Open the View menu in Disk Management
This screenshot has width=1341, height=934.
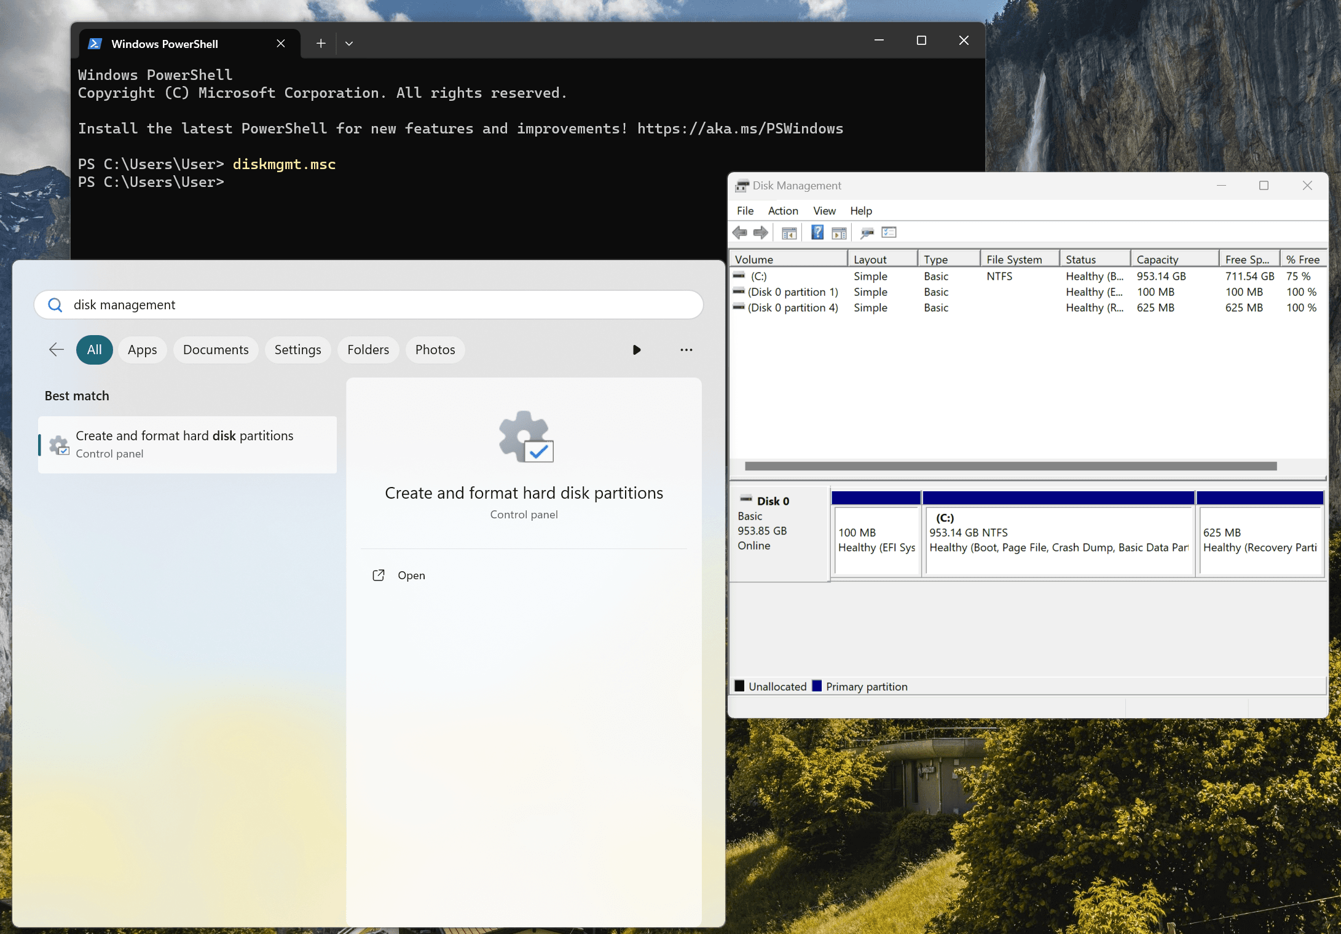824,210
